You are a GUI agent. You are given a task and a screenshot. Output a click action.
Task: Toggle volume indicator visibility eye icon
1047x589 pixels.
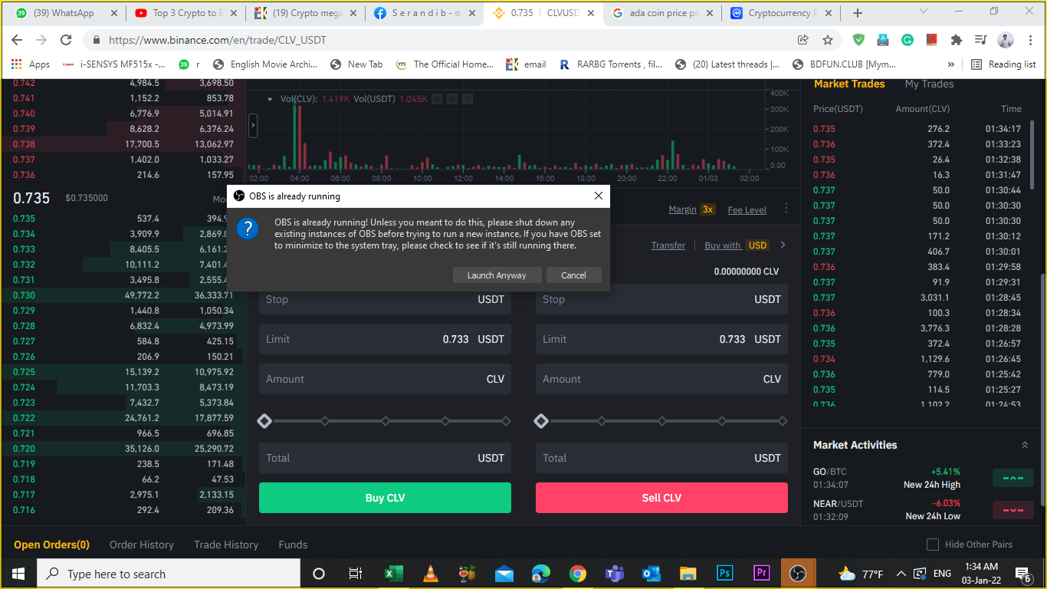point(436,99)
